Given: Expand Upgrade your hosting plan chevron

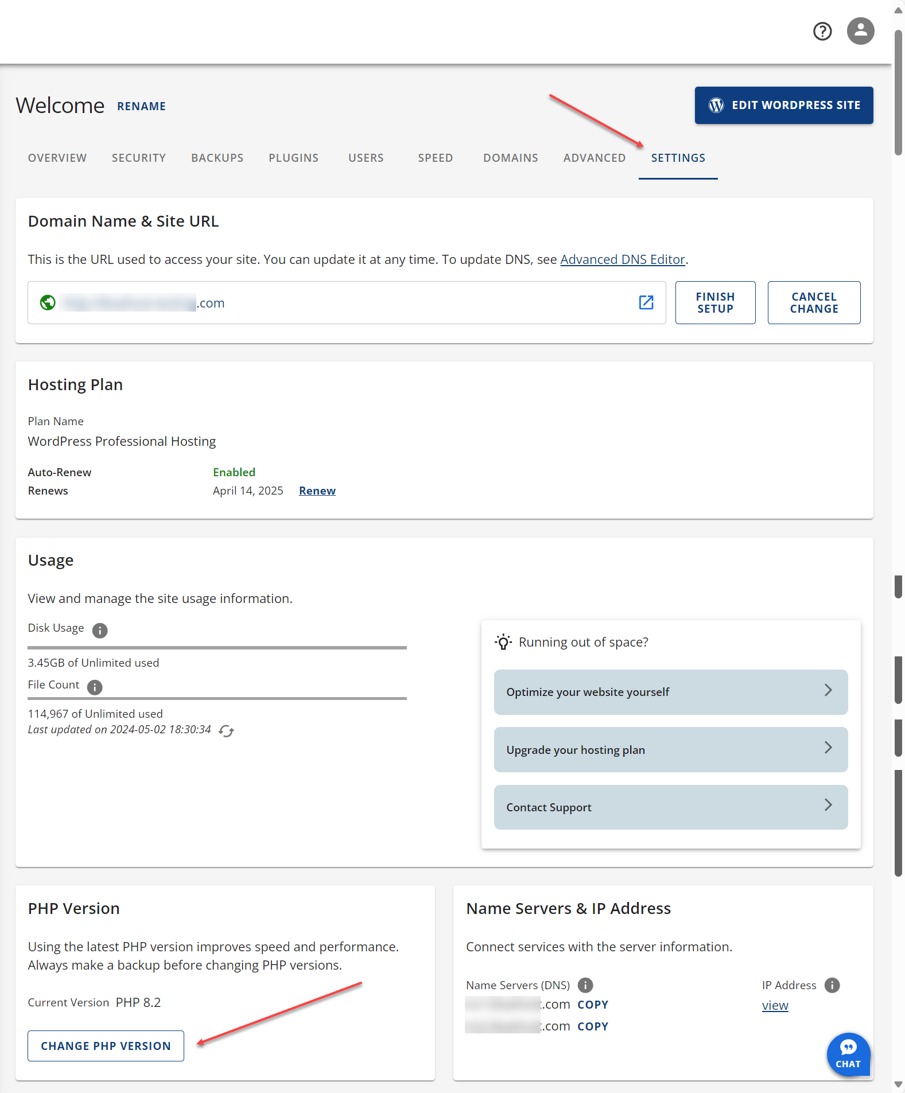Looking at the screenshot, I should (828, 748).
